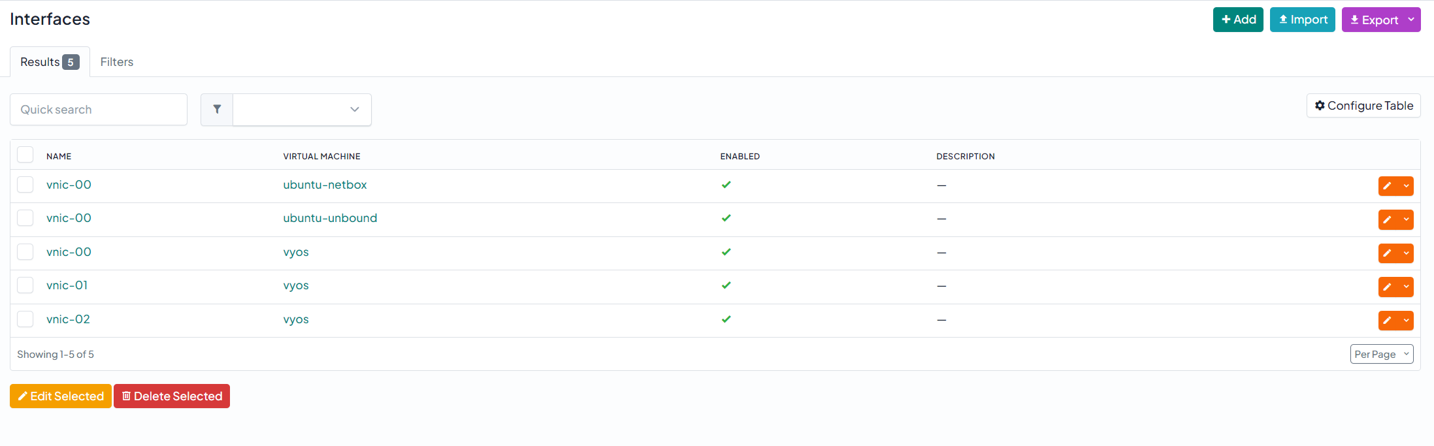
Task: Open the vnic-01 interface link
Action: pyautogui.click(x=67, y=285)
